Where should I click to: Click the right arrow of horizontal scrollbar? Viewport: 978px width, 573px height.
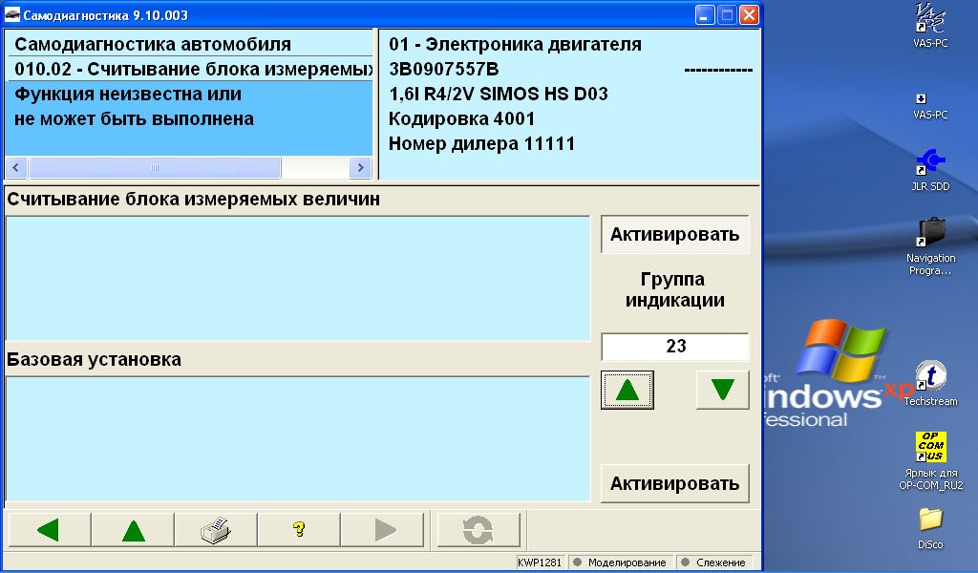tap(360, 168)
